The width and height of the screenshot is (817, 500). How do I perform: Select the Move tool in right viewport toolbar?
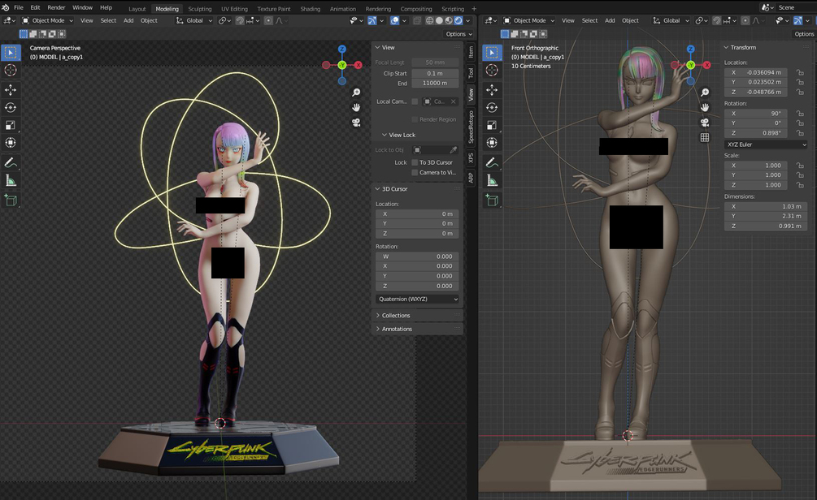coord(492,90)
